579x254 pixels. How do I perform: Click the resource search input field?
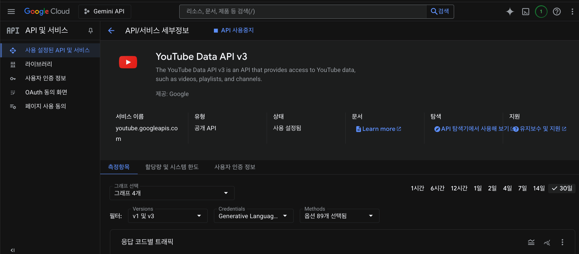coord(303,12)
